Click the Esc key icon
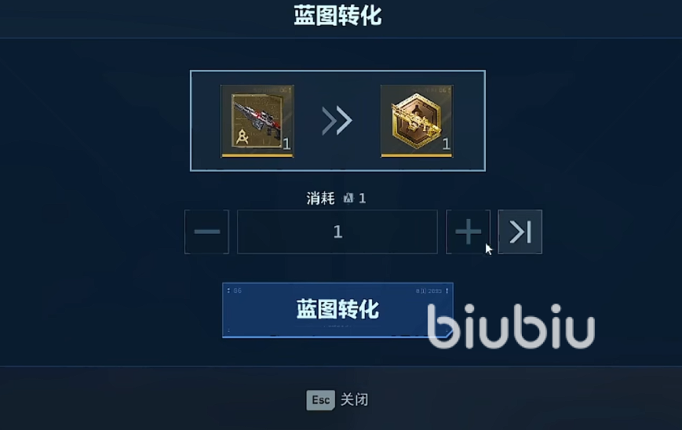This screenshot has height=430, width=682. click(320, 399)
